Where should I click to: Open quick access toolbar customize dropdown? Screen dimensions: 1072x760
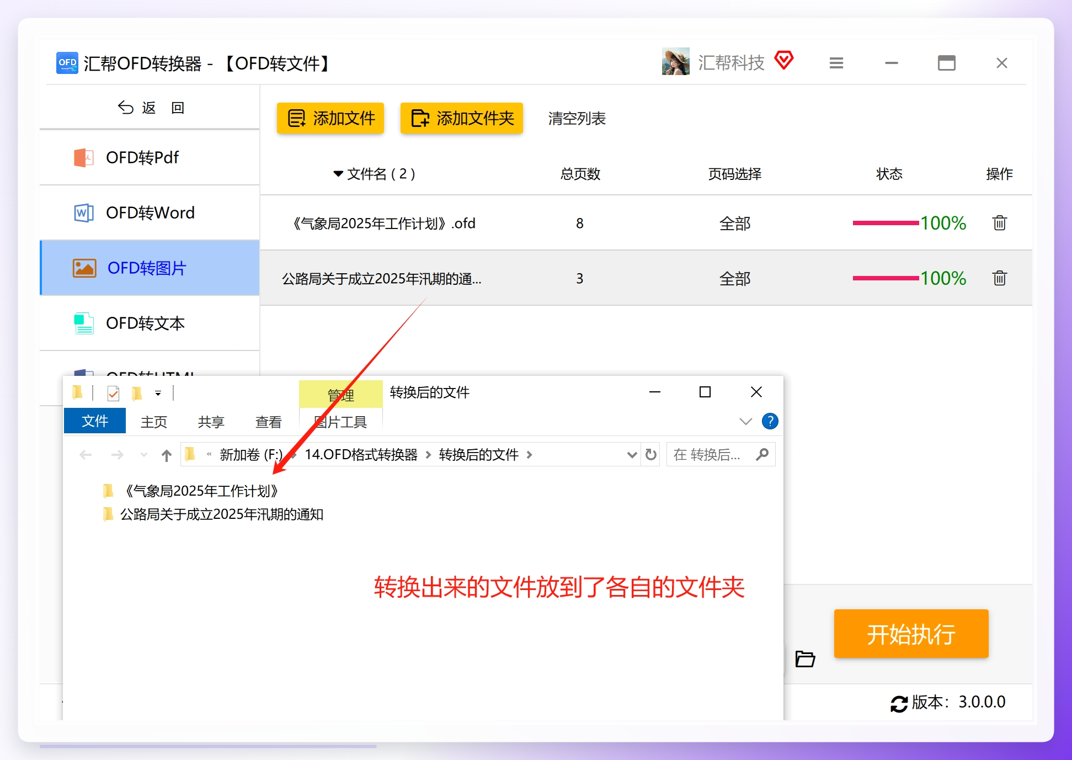158,394
